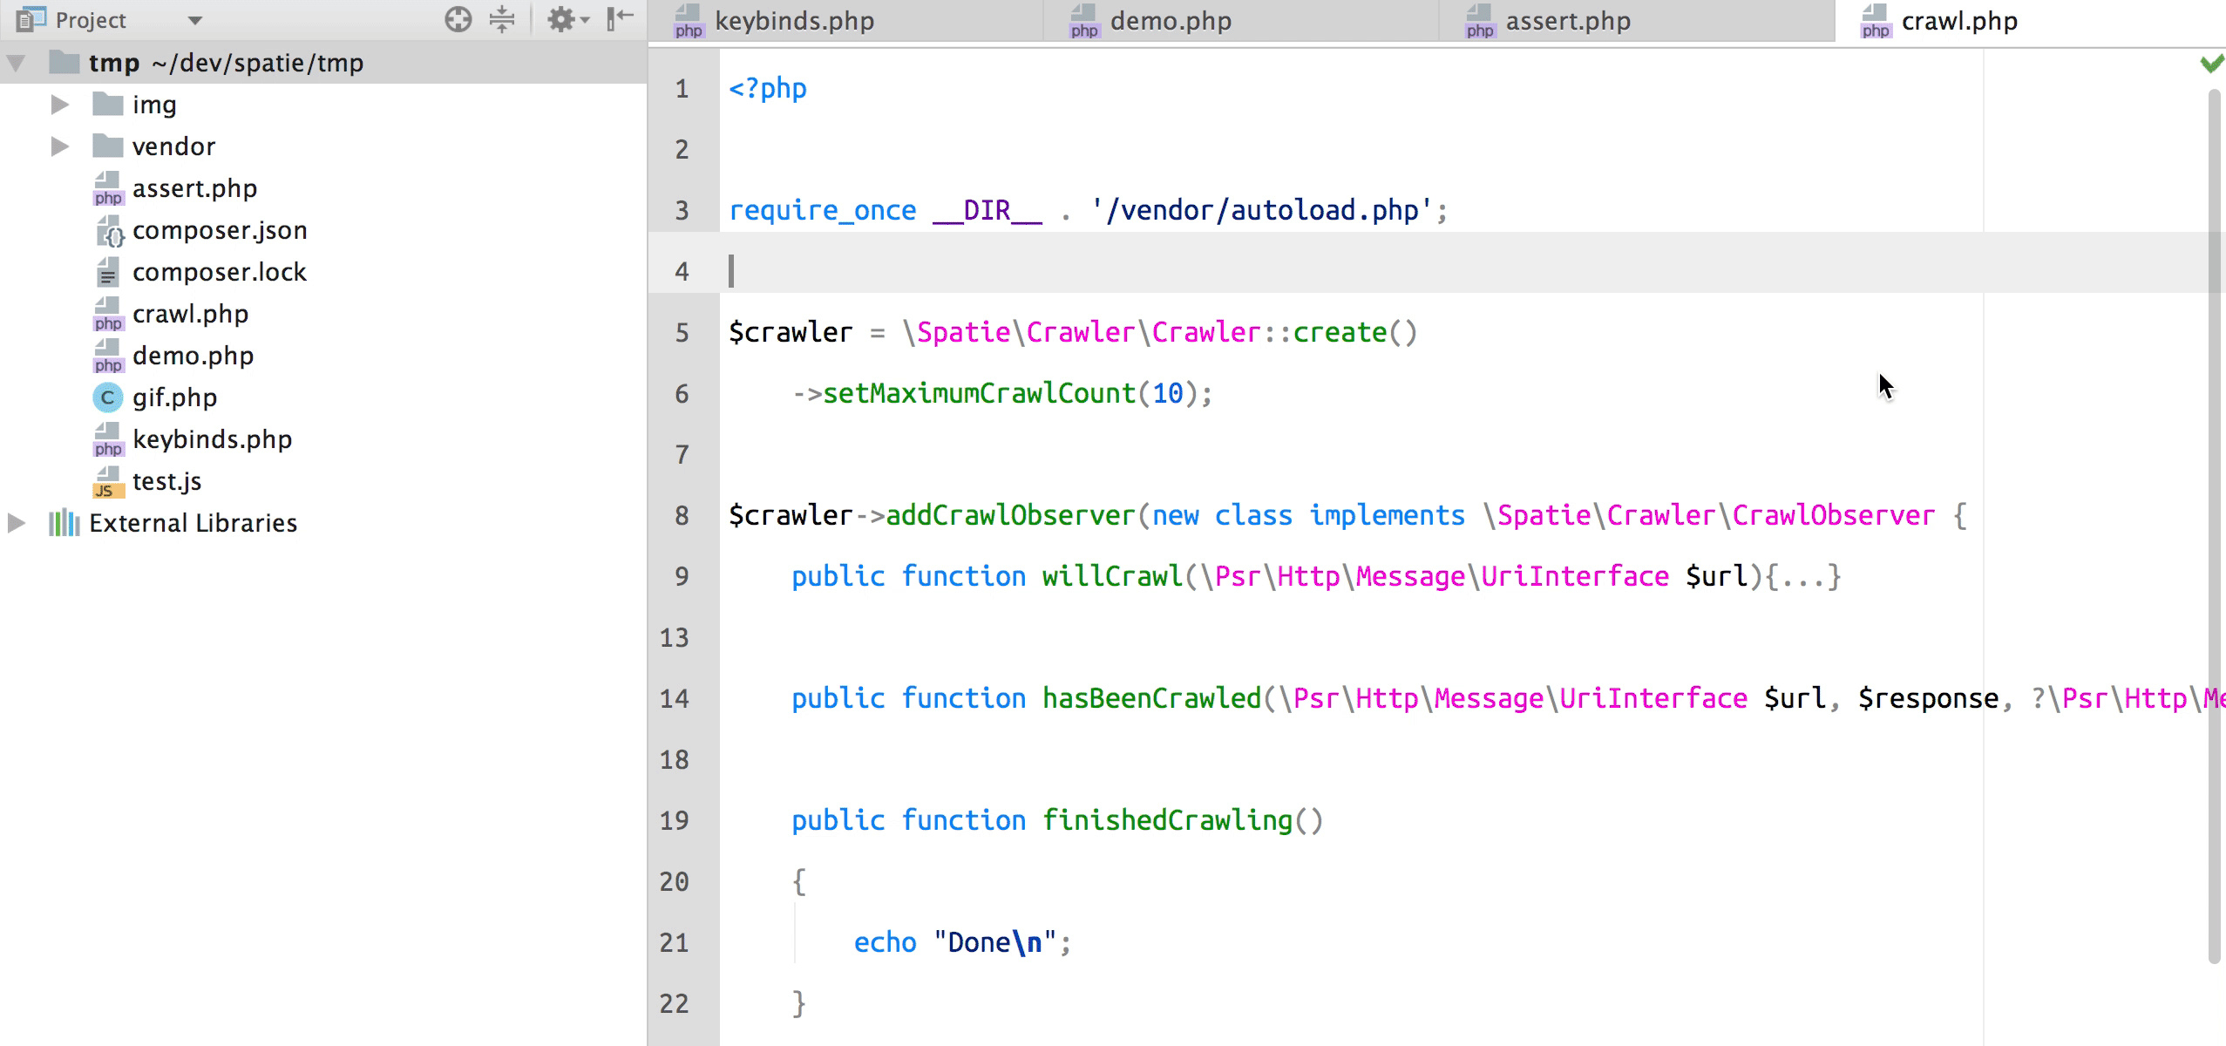Open the Project view dropdown arrow
The height and width of the screenshot is (1046, 2226).
point(195,21)
